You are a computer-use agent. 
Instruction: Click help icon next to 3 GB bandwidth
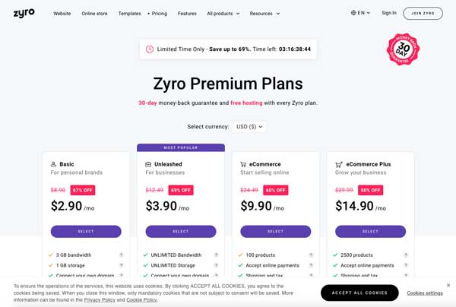coord(122,255)
